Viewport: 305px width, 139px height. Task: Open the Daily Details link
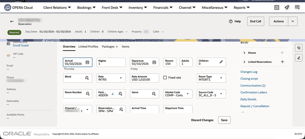click(x=248, y=99)
